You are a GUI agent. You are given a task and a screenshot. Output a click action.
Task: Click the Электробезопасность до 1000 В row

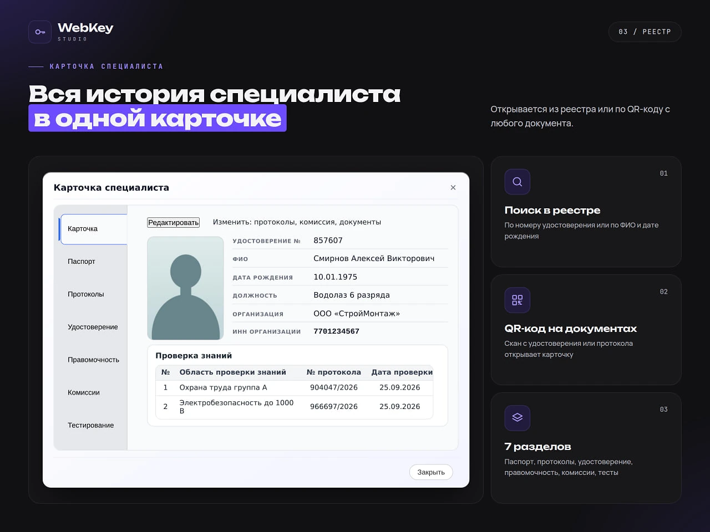(294, 407)
